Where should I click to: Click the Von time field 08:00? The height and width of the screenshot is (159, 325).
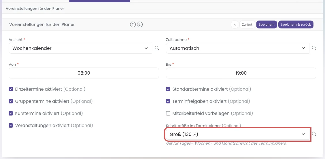[x=84, y=73]
